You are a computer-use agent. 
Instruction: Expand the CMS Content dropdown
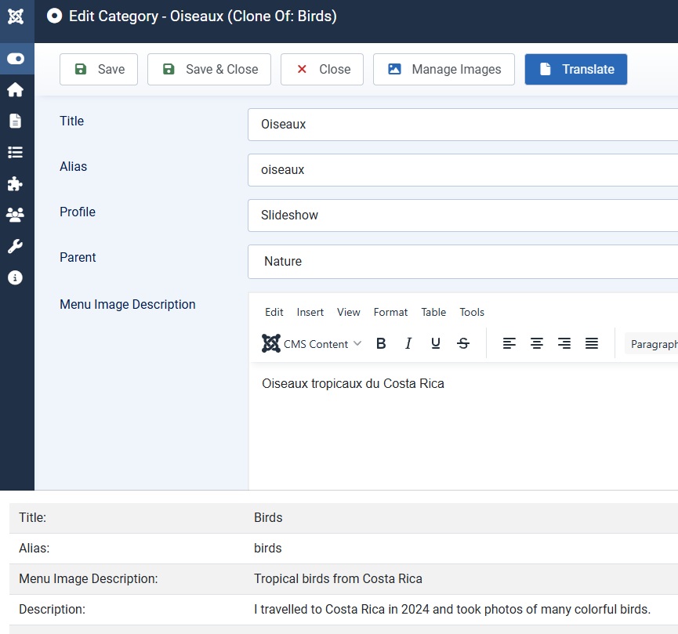coord(312,343)
